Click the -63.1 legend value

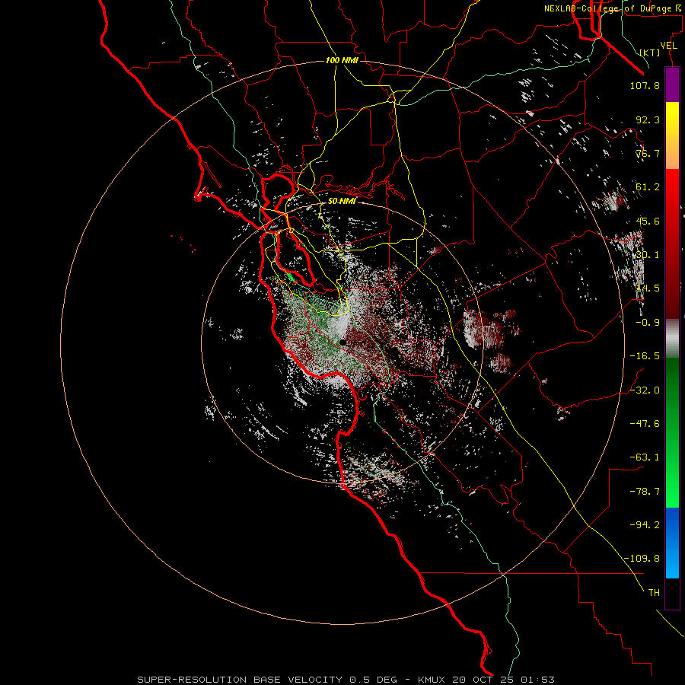pyautogui.click(x=645, y=457)
